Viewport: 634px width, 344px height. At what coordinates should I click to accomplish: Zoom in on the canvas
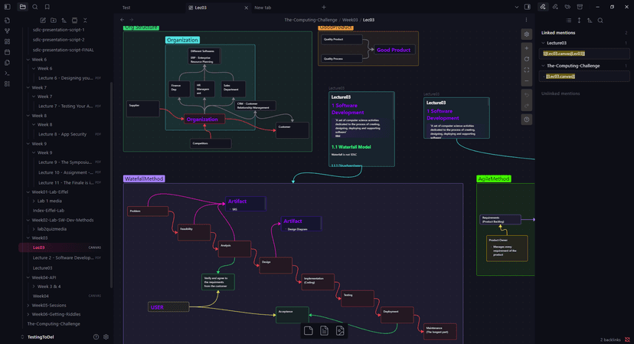(x=527, y=48)
